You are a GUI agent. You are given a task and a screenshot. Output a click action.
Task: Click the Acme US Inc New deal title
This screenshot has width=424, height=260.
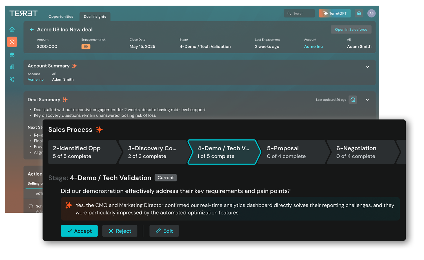tap(65, 30)
